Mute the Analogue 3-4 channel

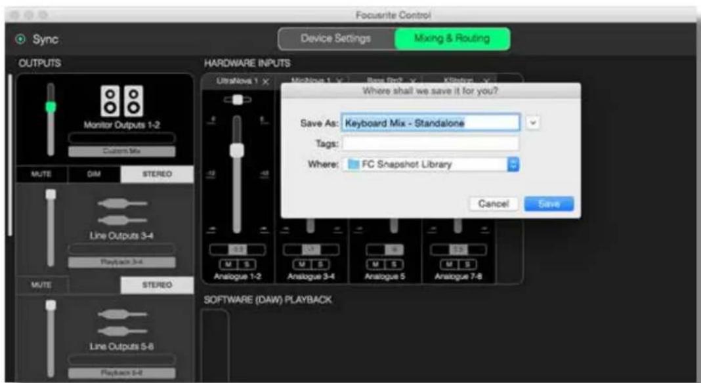click(302, 265)
